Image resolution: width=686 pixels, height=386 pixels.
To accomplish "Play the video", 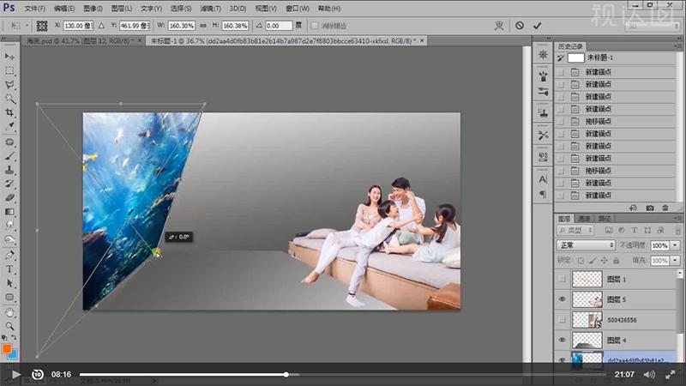I will tap(15, 374).
